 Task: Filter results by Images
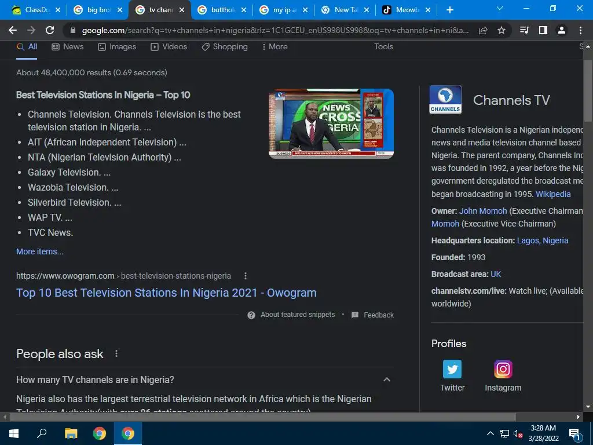pos(117,46)
